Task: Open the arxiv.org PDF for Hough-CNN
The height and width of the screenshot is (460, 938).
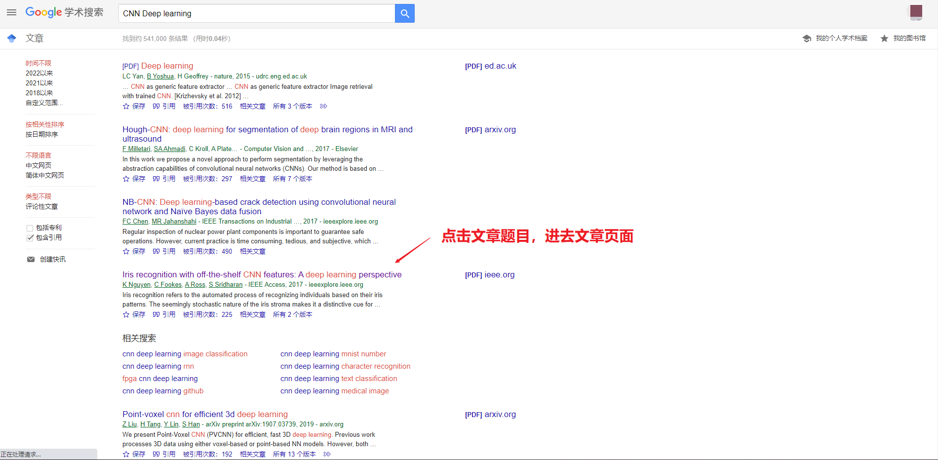Action: 490,130
